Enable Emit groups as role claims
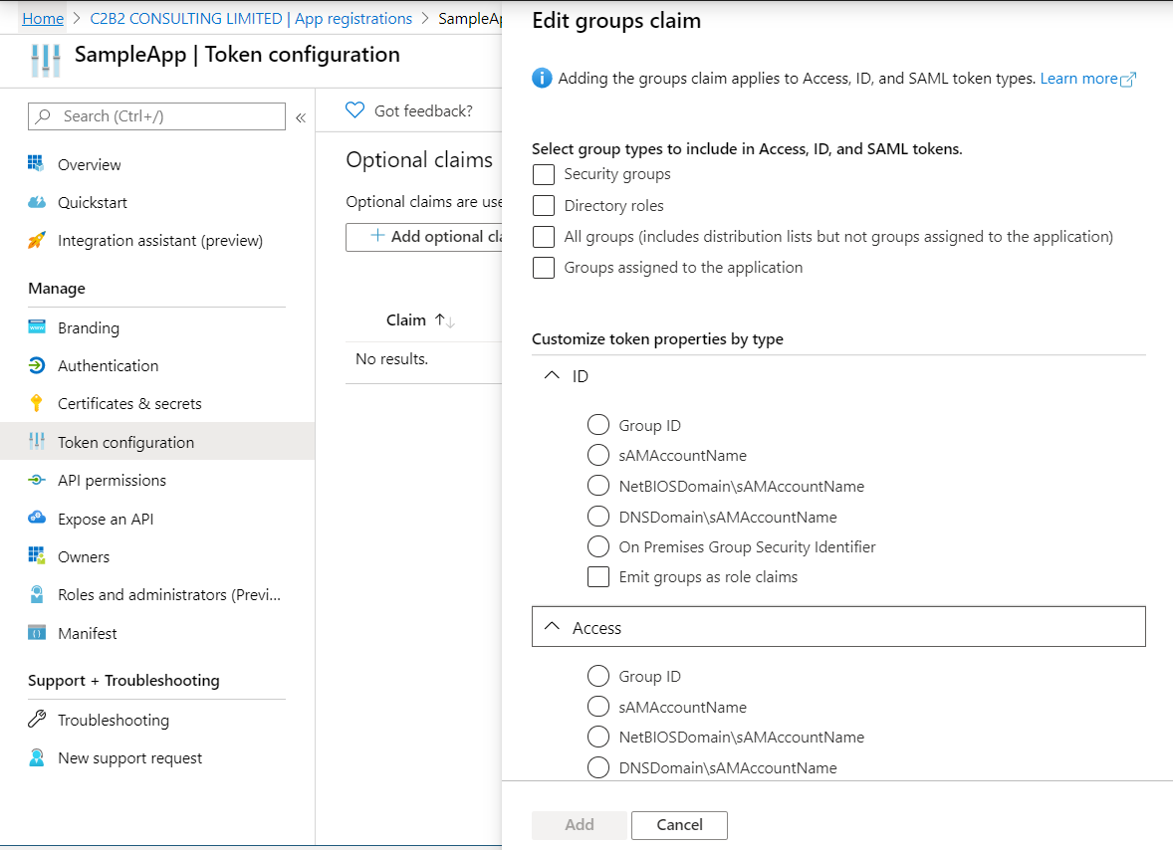This screenshot has height=850, width=1173. 598,576
